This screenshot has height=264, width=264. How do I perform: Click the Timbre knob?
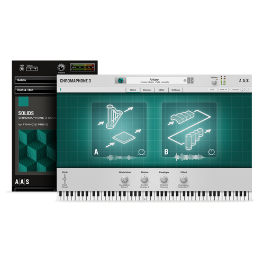144,179
